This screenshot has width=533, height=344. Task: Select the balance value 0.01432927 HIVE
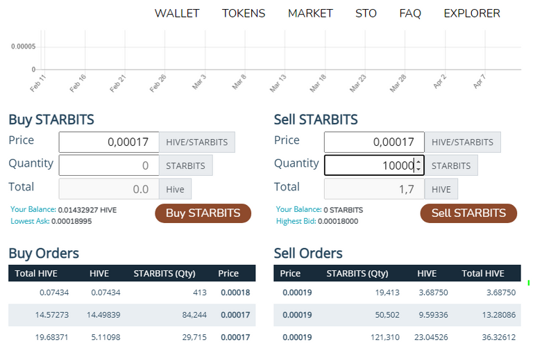pos(87,210)
